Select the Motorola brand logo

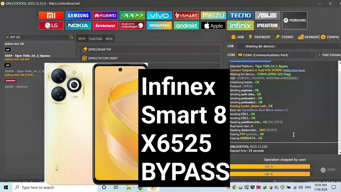pyautogui.click(x=294, y=20)
